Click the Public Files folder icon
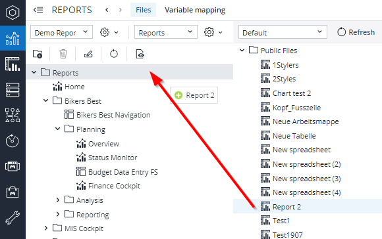The width and height of the screenshot is (382, 239). click(254, 50)
